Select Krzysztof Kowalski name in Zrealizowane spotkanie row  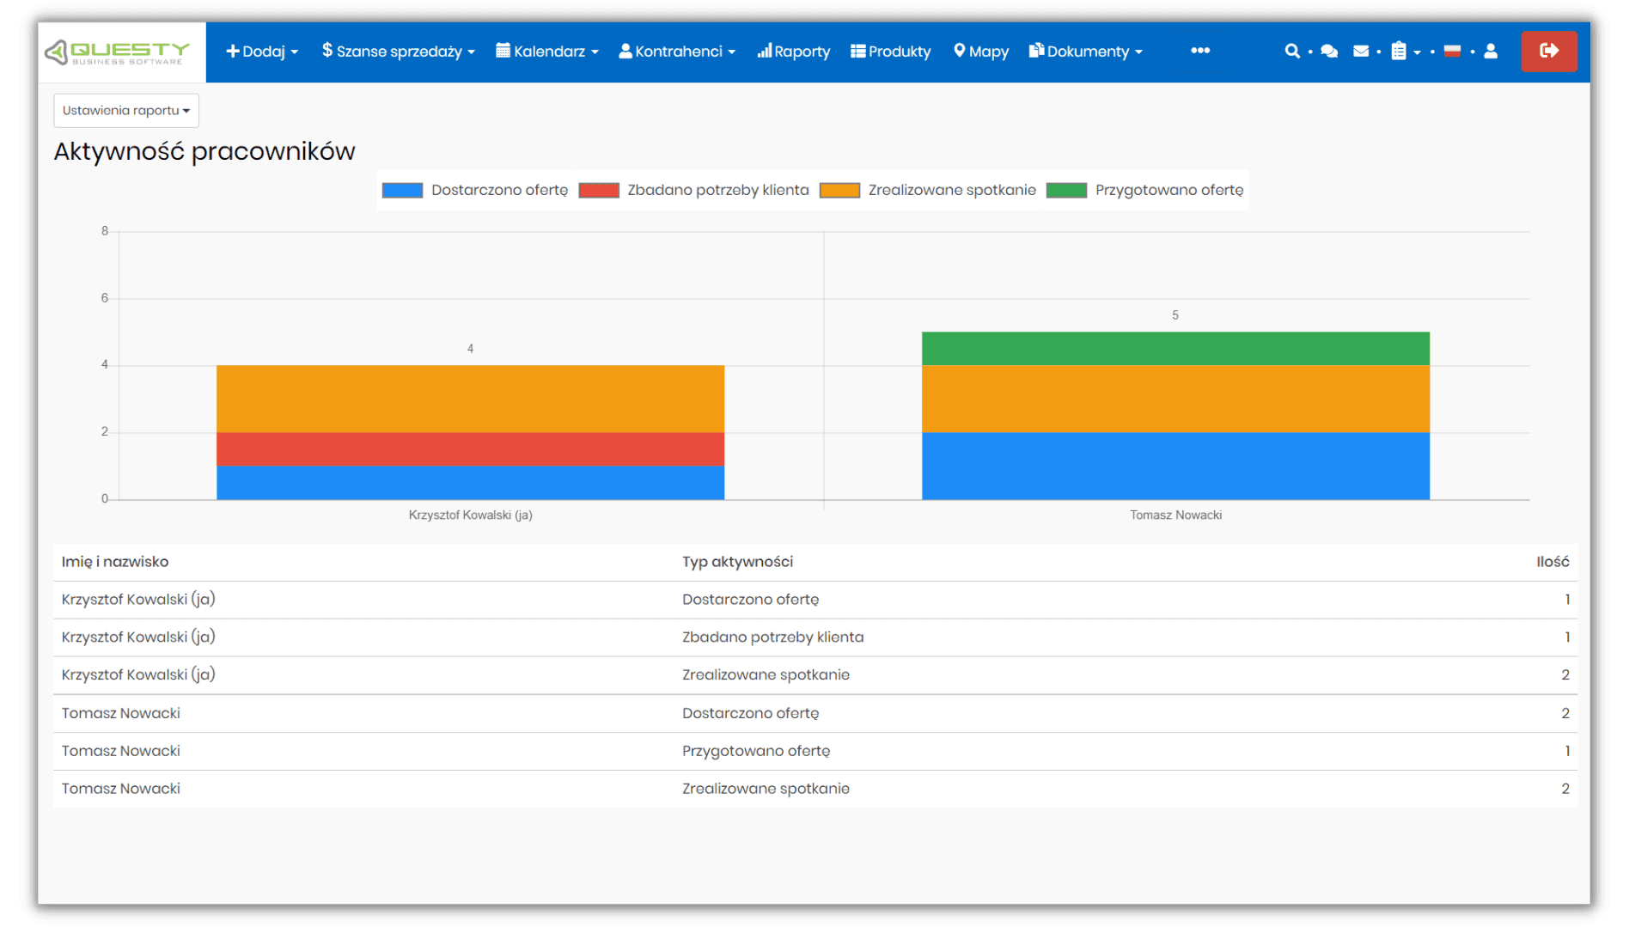pyautogui.click(x=138, y=675)
